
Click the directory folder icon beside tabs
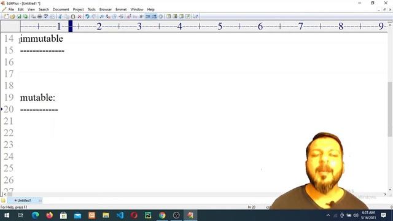pyautogui.click(x=3, y=201)
